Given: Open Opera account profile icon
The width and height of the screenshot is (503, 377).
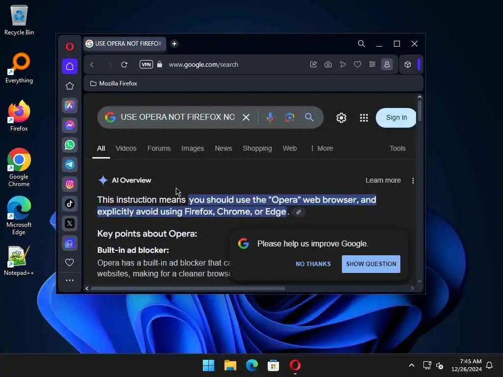Looking at the screenshot, I should click(x=387, y=64).
